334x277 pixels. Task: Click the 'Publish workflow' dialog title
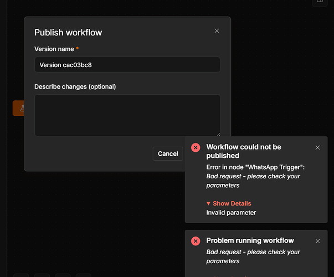pos(68,33)
